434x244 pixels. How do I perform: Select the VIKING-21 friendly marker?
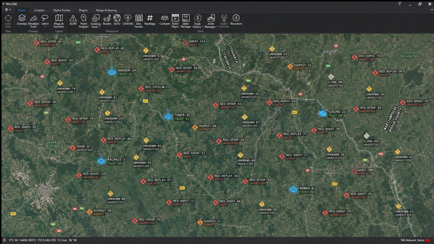[323, 114]
